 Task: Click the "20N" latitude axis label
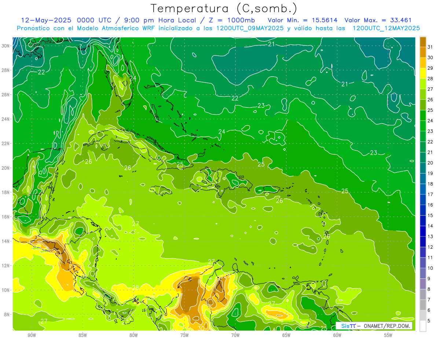pyautogui.click(x=5, y=168)
